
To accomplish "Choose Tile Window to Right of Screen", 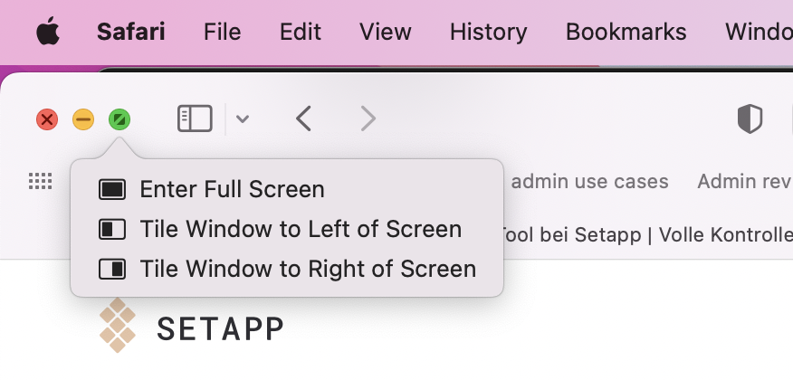I will [x=308, y=269].
